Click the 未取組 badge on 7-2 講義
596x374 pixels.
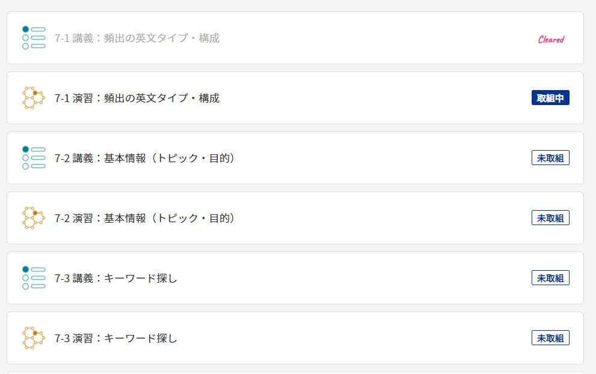click(x=550, y=158)
